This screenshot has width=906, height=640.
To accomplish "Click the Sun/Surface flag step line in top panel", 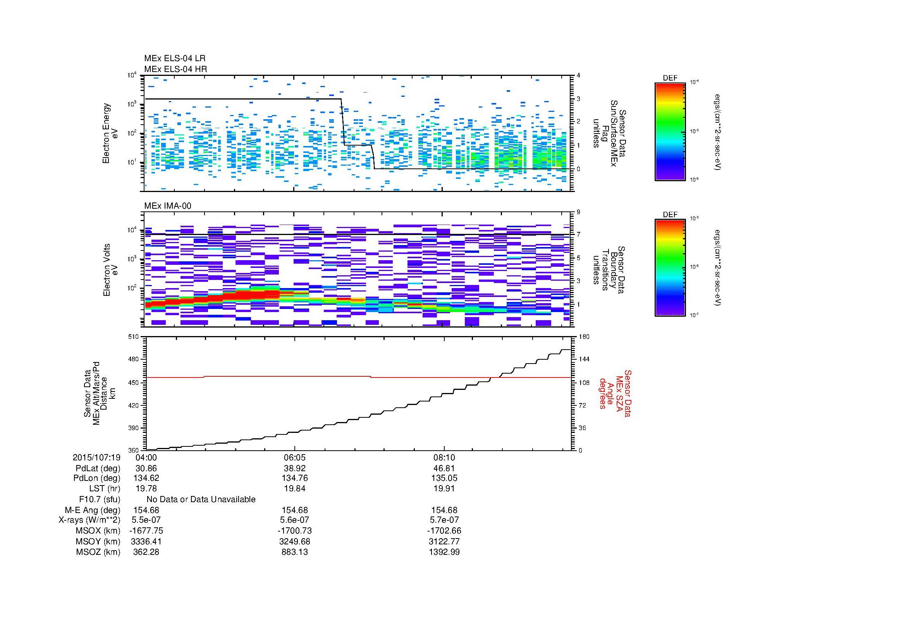I will click(357, 134).
